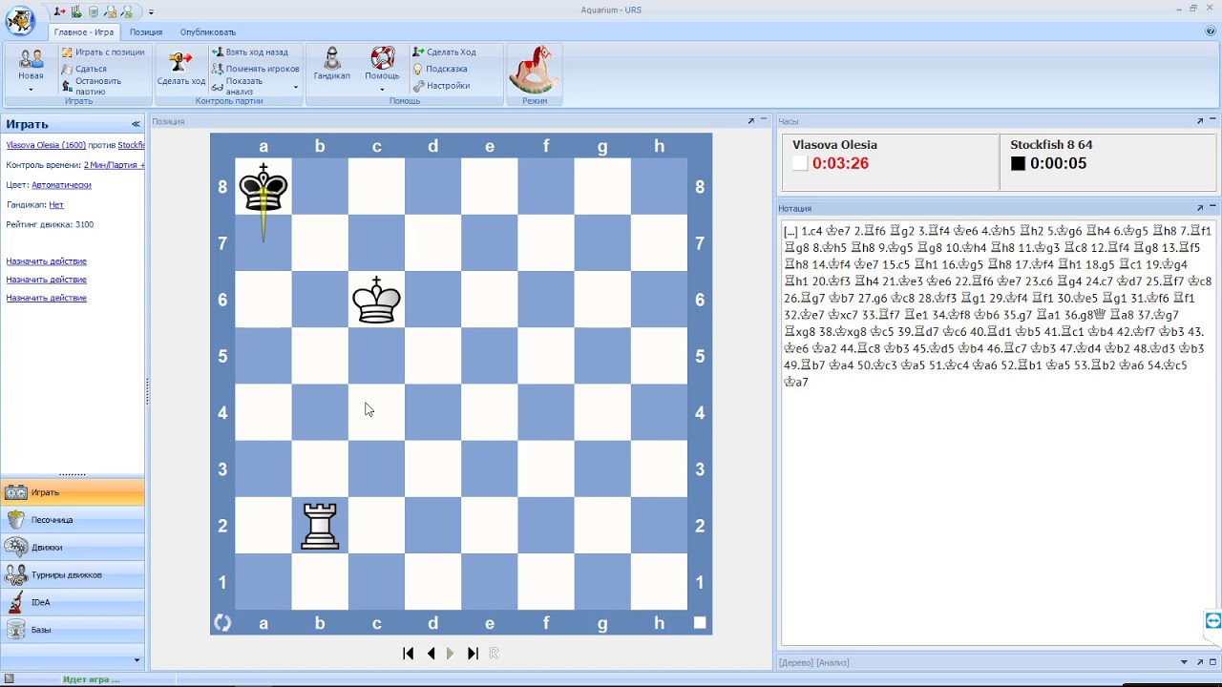Flip the board with rotate icon

point(222,623)
